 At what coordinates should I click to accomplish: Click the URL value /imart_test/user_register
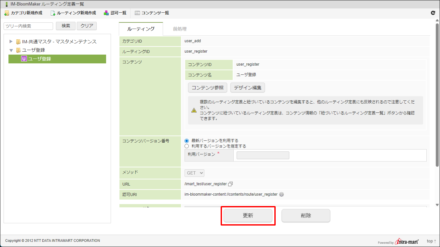coord(205,184)
